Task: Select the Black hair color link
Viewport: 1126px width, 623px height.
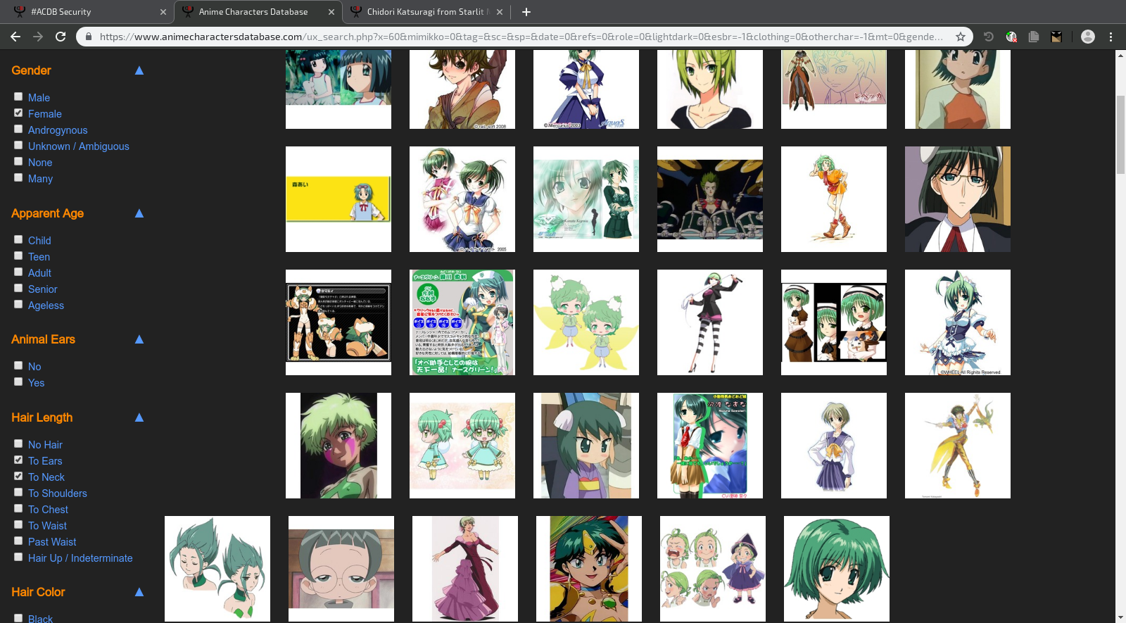Action: tap(40, 619)
